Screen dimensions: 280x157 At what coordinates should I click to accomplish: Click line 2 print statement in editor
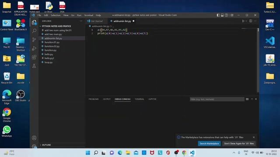coord(122,34)
